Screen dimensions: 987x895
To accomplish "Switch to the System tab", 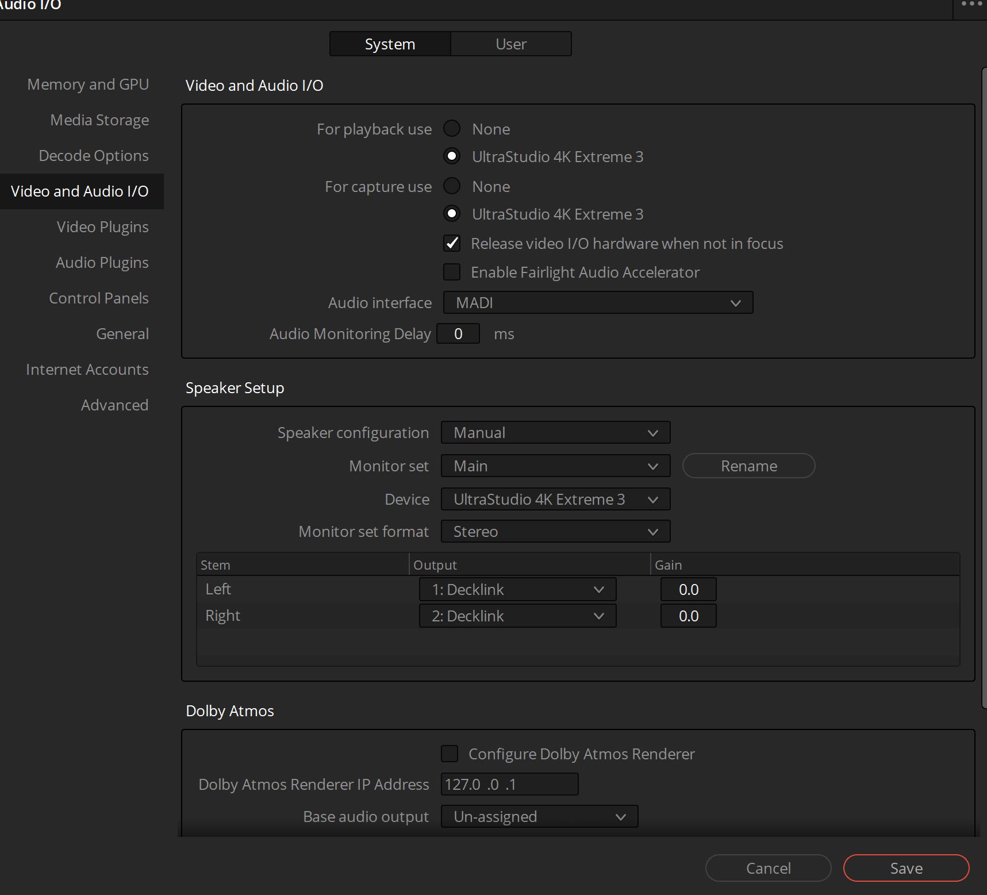I will (x=390, y=44).
